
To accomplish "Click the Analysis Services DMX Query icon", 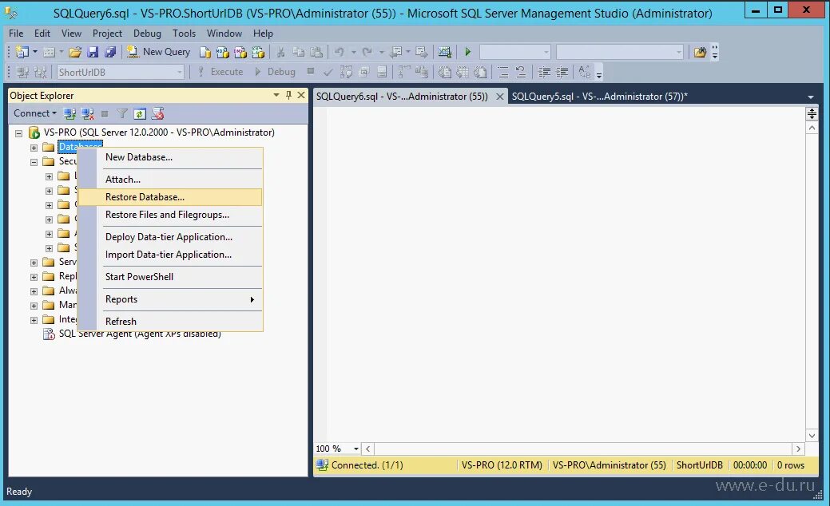I will click(x=240, y=52).
